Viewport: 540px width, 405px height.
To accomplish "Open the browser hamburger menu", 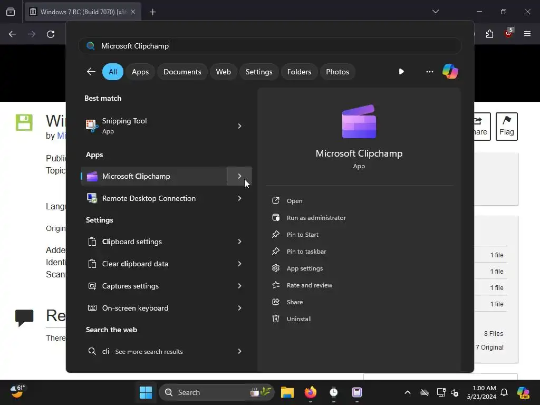I will [x=527, y=34].
